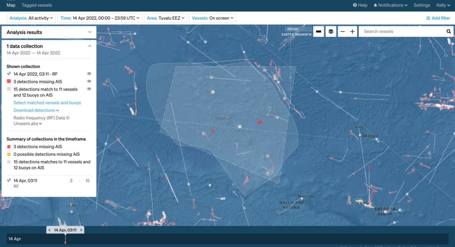Open Help from the top bar

click(x=360, y=5)
